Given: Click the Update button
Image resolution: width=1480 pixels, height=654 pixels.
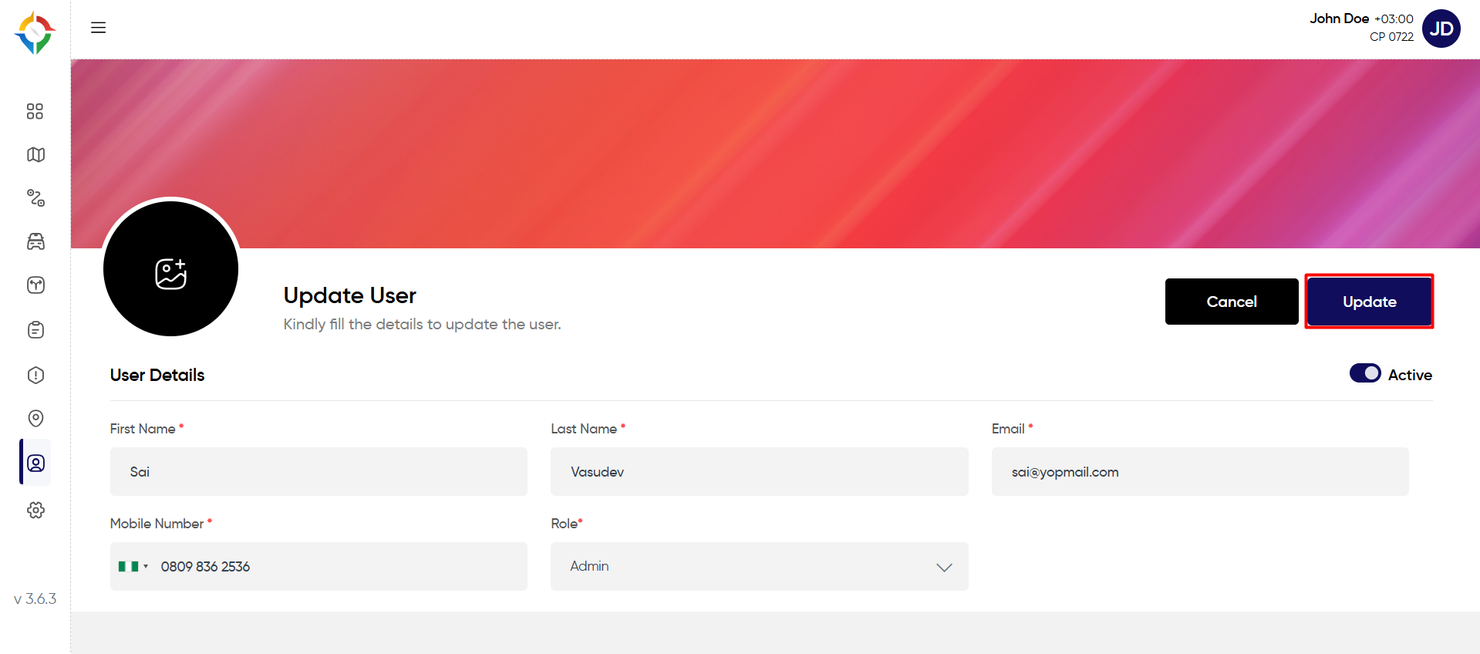Looking at the screenshot, I should [1369, 302].
